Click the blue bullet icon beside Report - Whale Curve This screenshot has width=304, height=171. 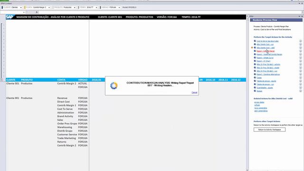click(255, 57)
